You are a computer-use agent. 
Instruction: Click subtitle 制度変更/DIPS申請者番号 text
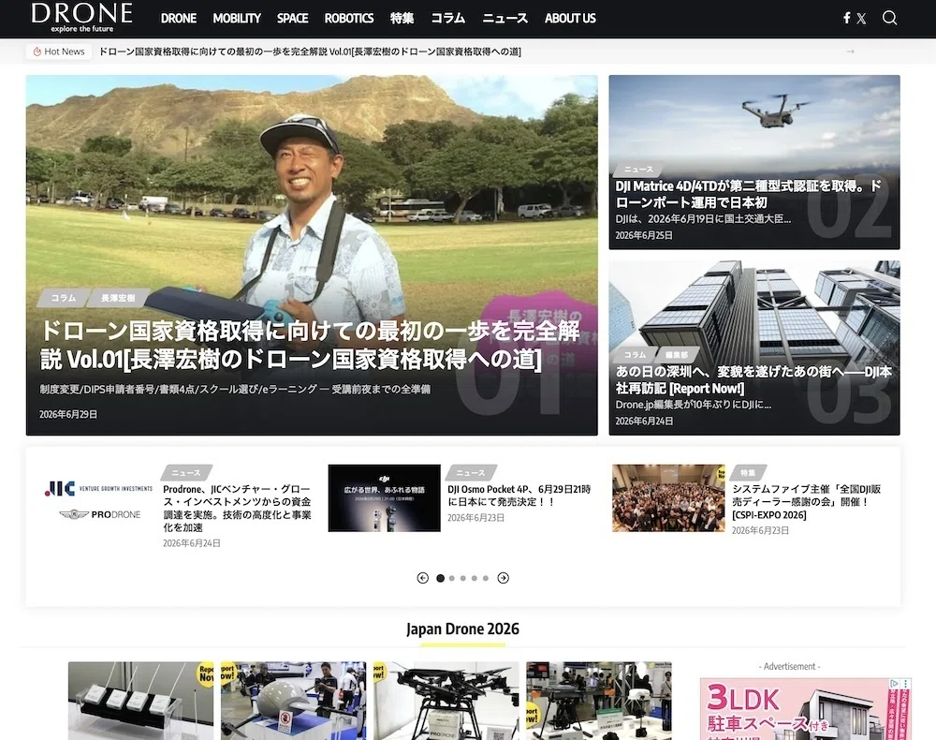tap(235, 389)
